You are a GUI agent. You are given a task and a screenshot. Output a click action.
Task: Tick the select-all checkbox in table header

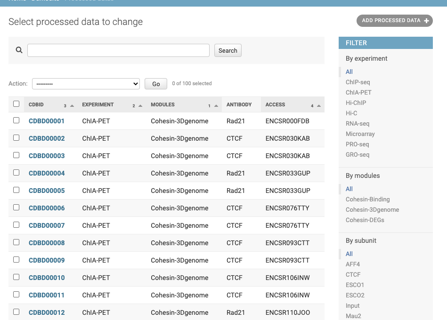[x=16, y=104]
